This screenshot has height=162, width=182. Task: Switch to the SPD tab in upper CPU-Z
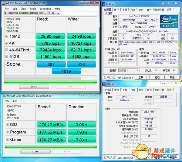click(141, 9)
